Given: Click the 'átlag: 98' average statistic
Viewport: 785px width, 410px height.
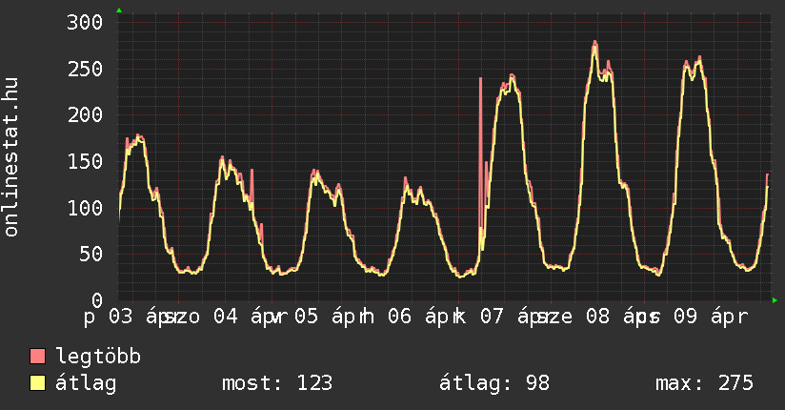Looking at the screenshot, I should 494,383.
